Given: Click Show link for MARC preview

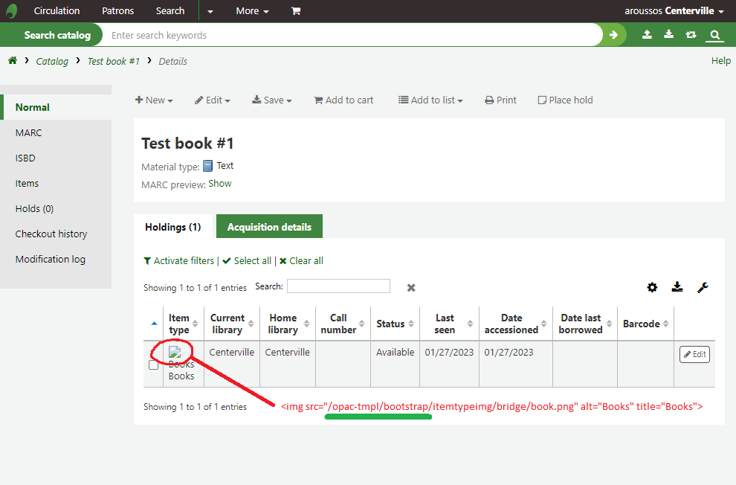Looking at the screenshot, I should (x=220, y=184).
